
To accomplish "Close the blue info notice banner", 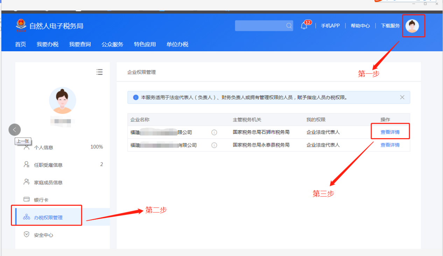I will 402,97.
